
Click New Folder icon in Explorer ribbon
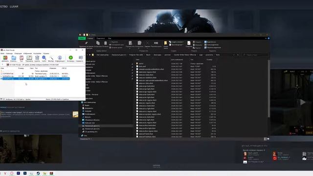(x=166, y=43)
